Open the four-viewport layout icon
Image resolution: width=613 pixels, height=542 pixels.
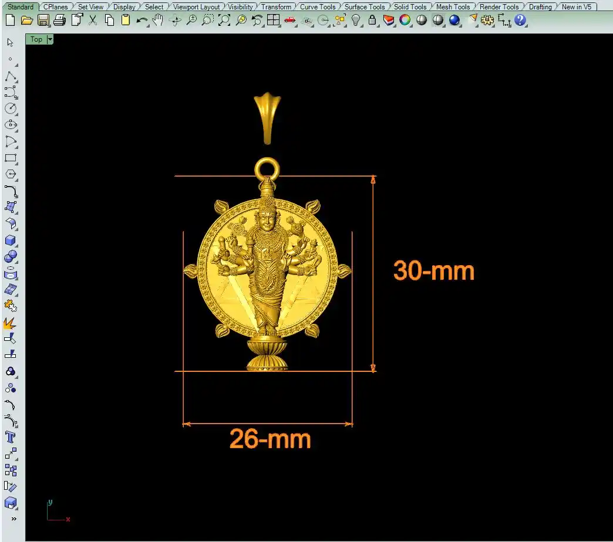[273, 21]
